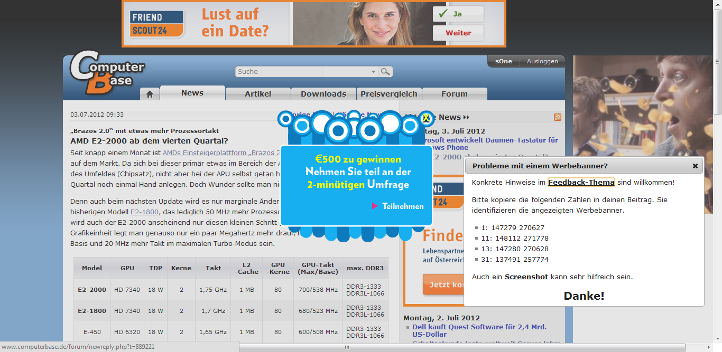Click Weiter on FriendScout24 banner
Screen dimensions: 722x352
pos(458,33)
